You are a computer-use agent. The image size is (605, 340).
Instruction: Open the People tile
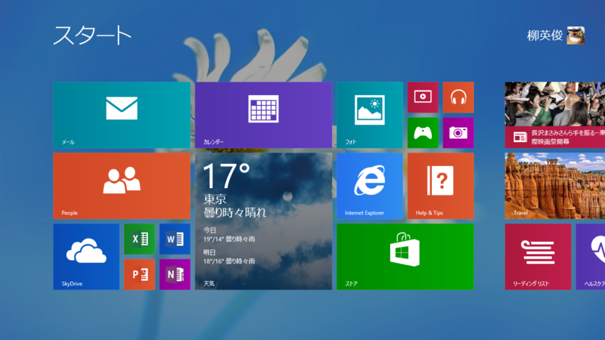[x=122, y=186]
